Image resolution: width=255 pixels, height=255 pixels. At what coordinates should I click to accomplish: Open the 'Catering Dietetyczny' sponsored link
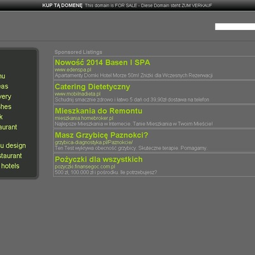92,87
